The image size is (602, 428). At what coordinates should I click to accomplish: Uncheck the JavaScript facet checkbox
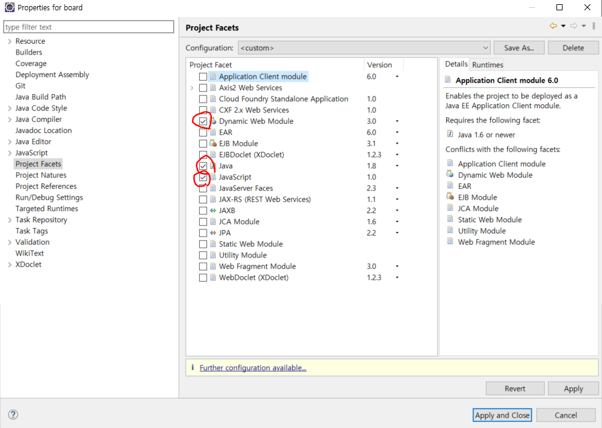pyautogui.click(x=203, y=177)
